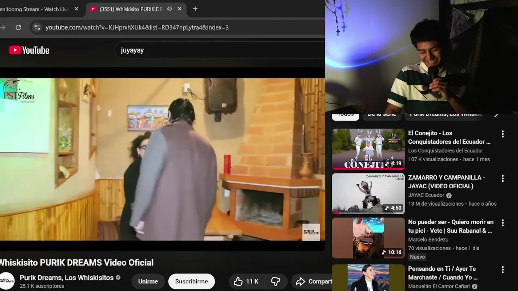This screenshot has width=518, height=291.
Task: Open options menu for Pensando en Ti
Action: 503,270
